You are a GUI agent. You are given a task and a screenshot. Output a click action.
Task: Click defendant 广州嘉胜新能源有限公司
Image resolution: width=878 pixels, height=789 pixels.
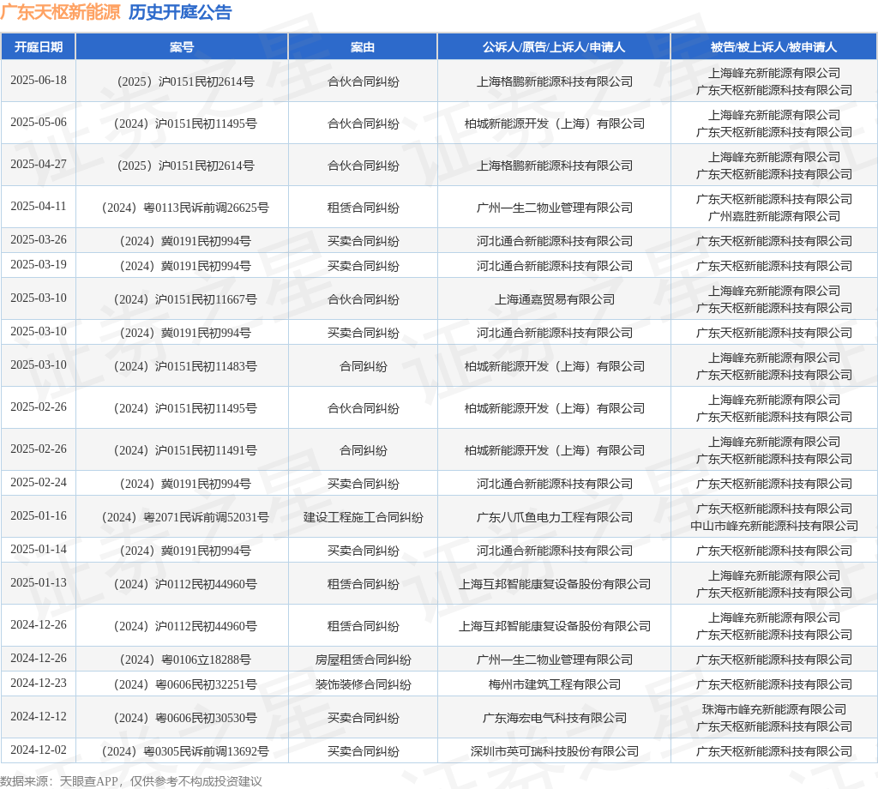click(x=774, y=216)
